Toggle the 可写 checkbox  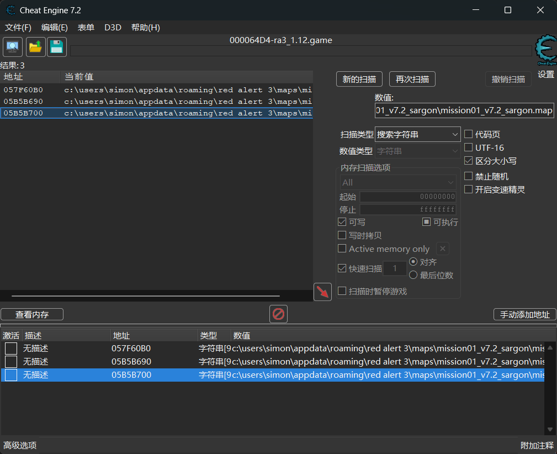pos(342,222)
